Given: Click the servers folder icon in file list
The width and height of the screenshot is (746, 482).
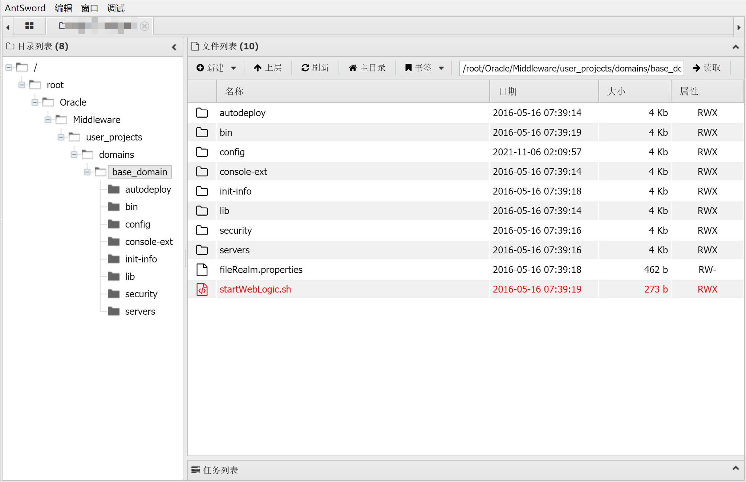Looking at the screenshot, I should (x=202, y=250).
